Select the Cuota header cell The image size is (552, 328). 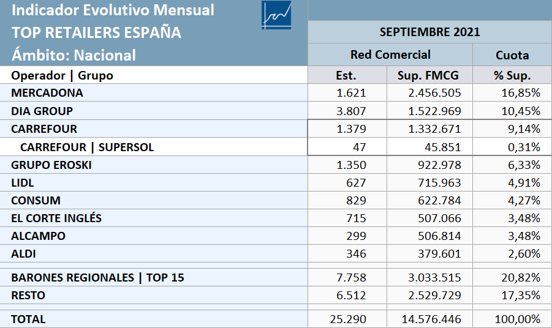click(x=512, y=55)
